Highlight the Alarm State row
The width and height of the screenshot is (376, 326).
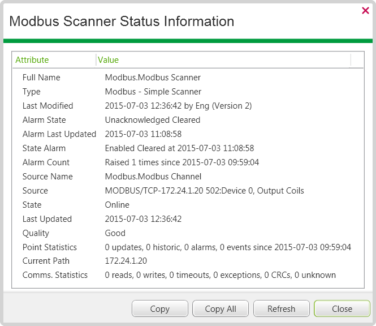tap(44, 120)
